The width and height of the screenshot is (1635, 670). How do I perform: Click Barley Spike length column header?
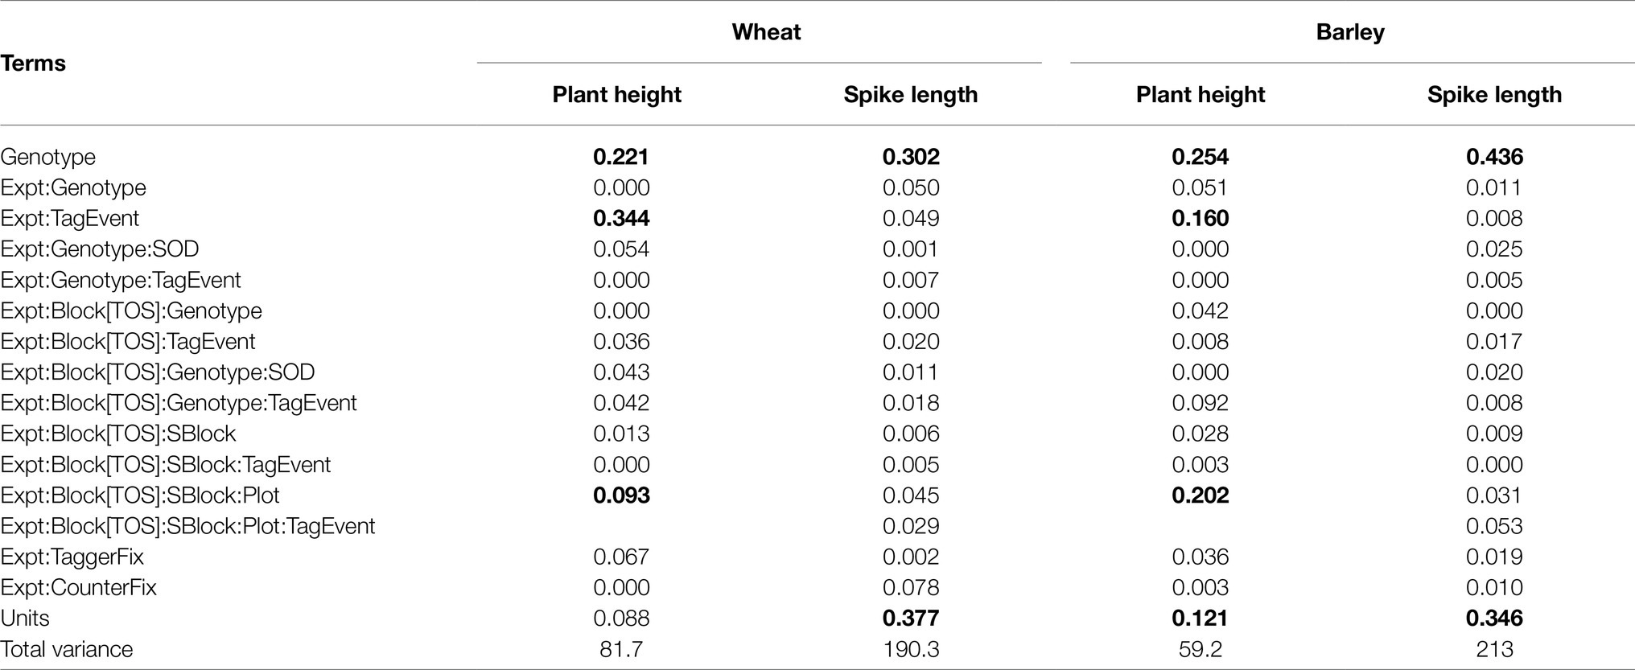point(1494,94)
